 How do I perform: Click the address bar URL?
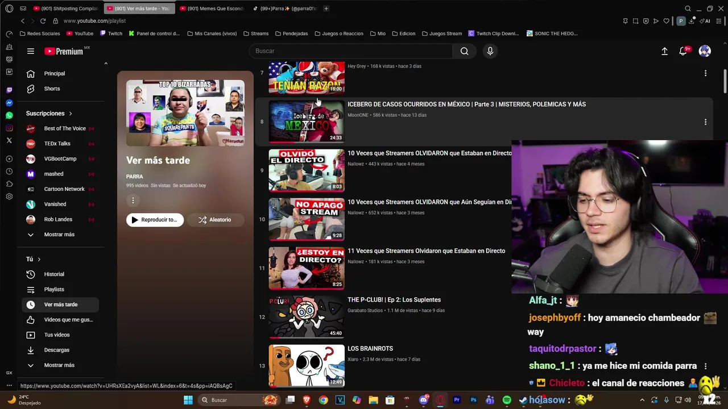click(94, 21)
